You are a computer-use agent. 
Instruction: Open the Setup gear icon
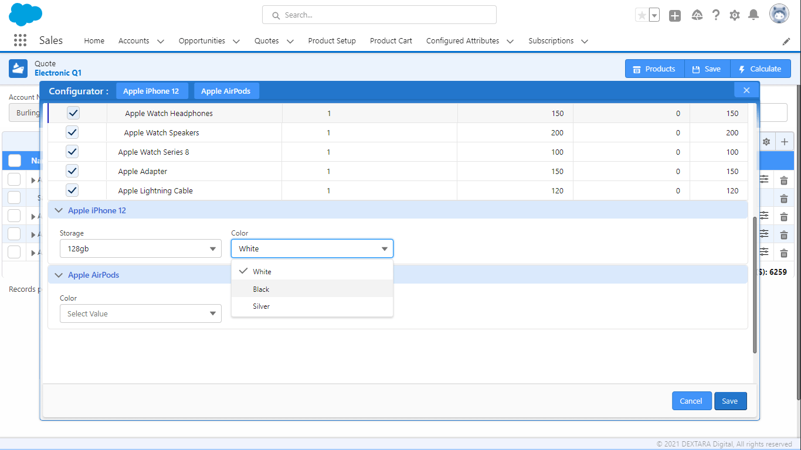[734, 15]
